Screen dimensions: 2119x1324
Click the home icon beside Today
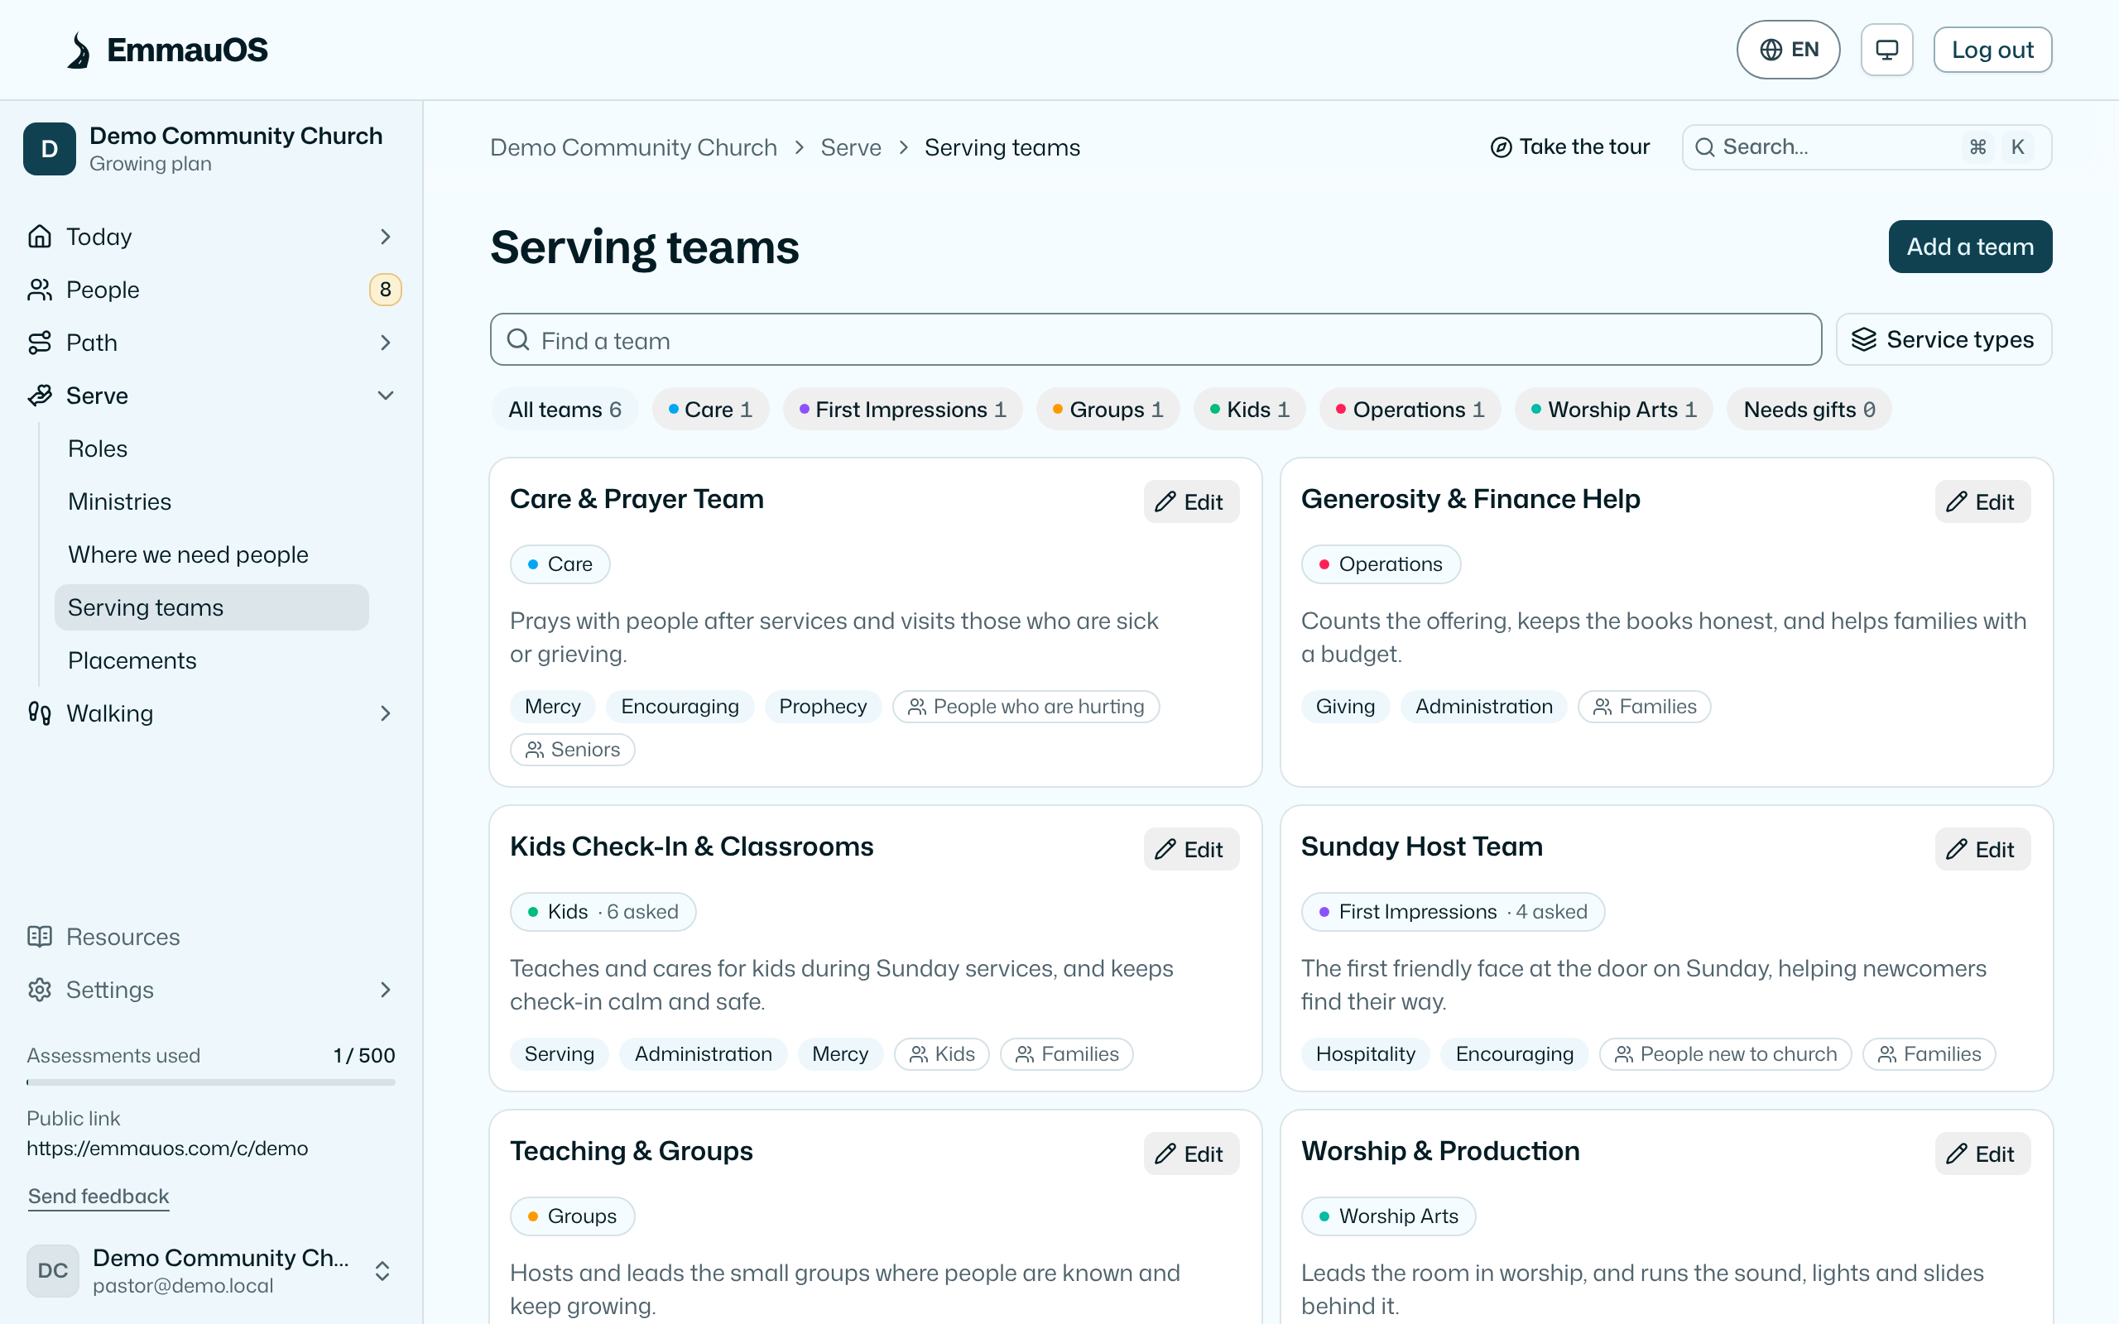pyautogui.click(x=40, y=237)
